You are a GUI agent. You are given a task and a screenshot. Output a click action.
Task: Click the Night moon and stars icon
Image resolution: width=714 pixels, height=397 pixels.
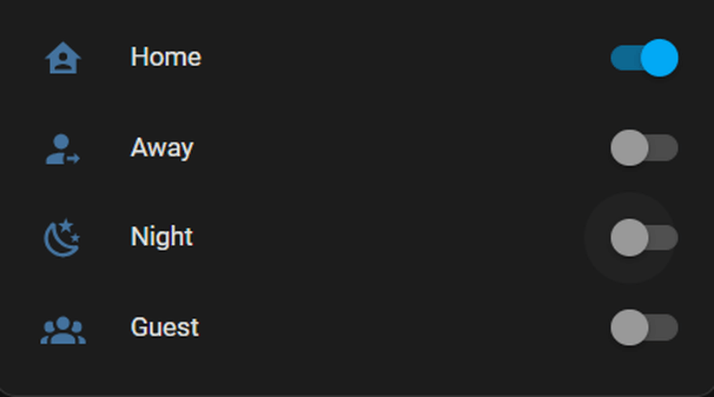coord(63,238)
